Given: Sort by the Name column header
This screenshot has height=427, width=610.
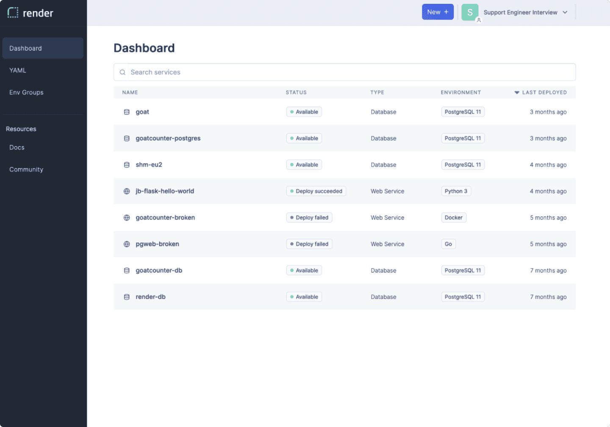Looking at the screenshot, I should click(x=130, y=92).
